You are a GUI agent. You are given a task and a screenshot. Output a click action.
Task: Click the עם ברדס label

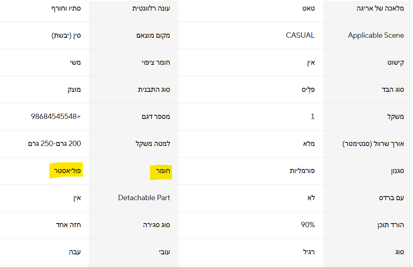coord(391,198)
